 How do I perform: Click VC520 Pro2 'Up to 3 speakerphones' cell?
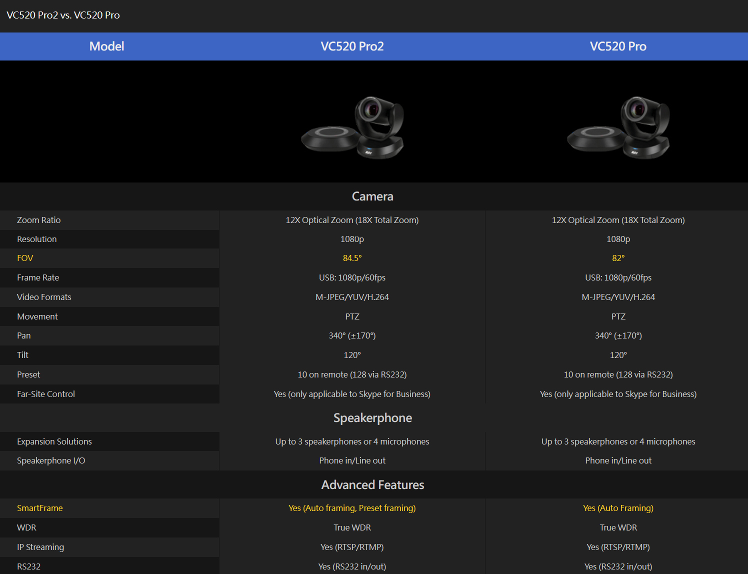tap(352, 441)
